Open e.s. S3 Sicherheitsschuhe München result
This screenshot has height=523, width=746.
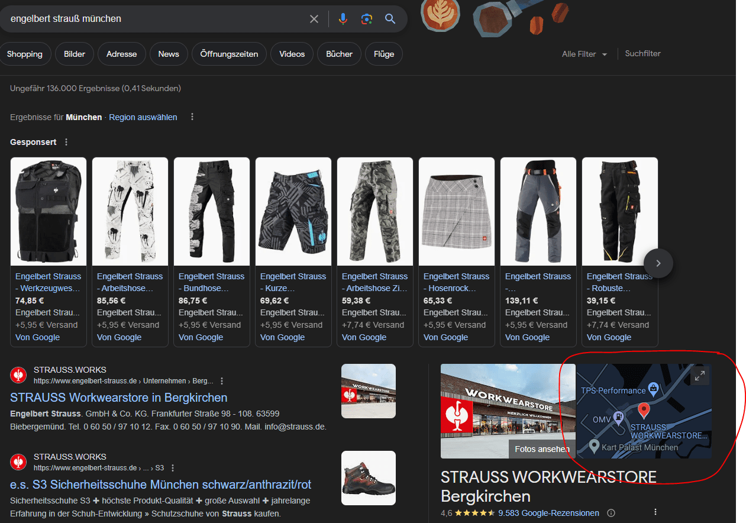click(x=161, y=485)
